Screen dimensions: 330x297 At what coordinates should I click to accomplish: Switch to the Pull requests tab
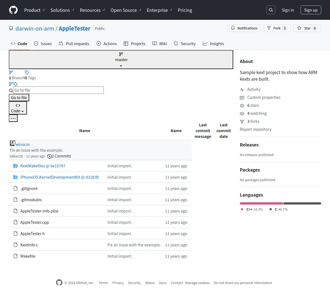pos(74,43)
